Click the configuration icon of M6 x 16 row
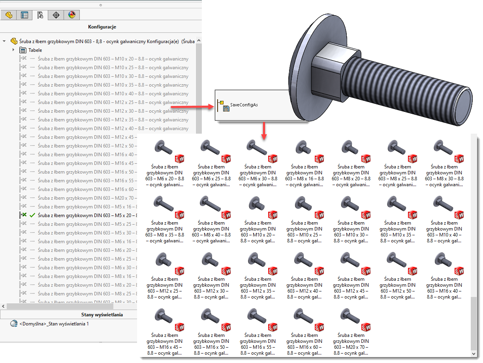This screenshot has height=363, width=483. click(23, 242)
